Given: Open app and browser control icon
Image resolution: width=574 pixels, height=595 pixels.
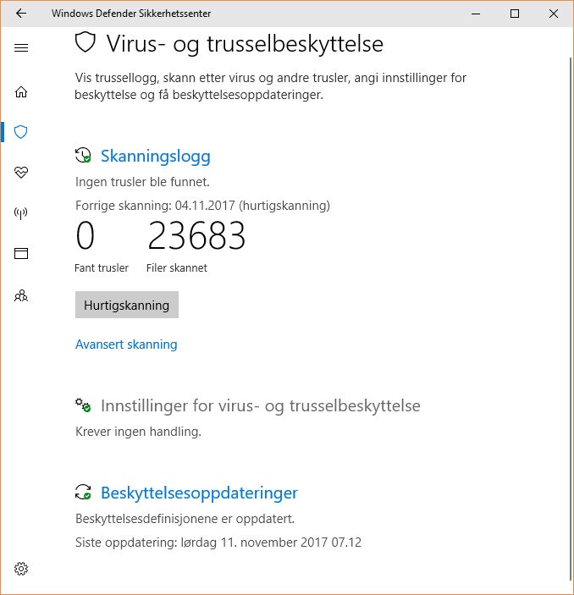Looking at the screenshot, I should [x=21, y=253].
